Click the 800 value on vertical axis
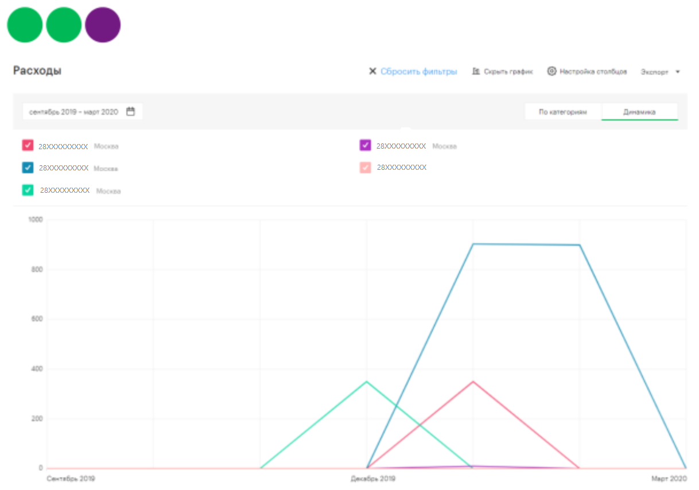The height and width of the screenshot is (490, 699). (x=37, y=270)
